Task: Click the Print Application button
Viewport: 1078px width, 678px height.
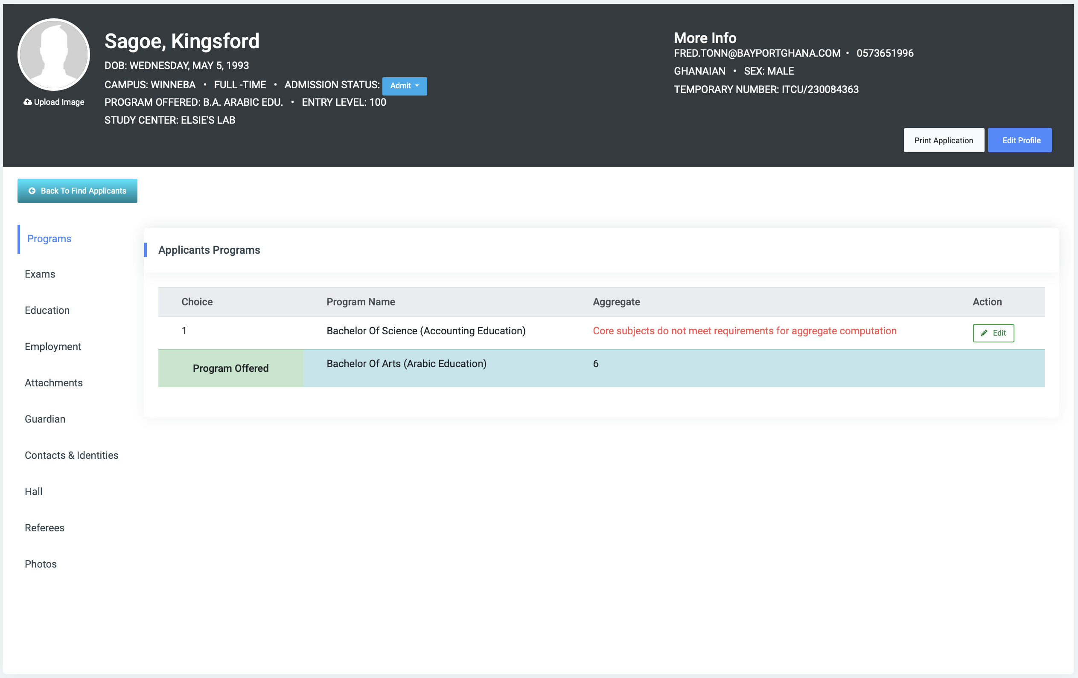Action: click(944, 140)
